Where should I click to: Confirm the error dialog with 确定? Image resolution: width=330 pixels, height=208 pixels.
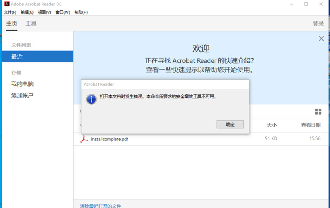(230, 124)
